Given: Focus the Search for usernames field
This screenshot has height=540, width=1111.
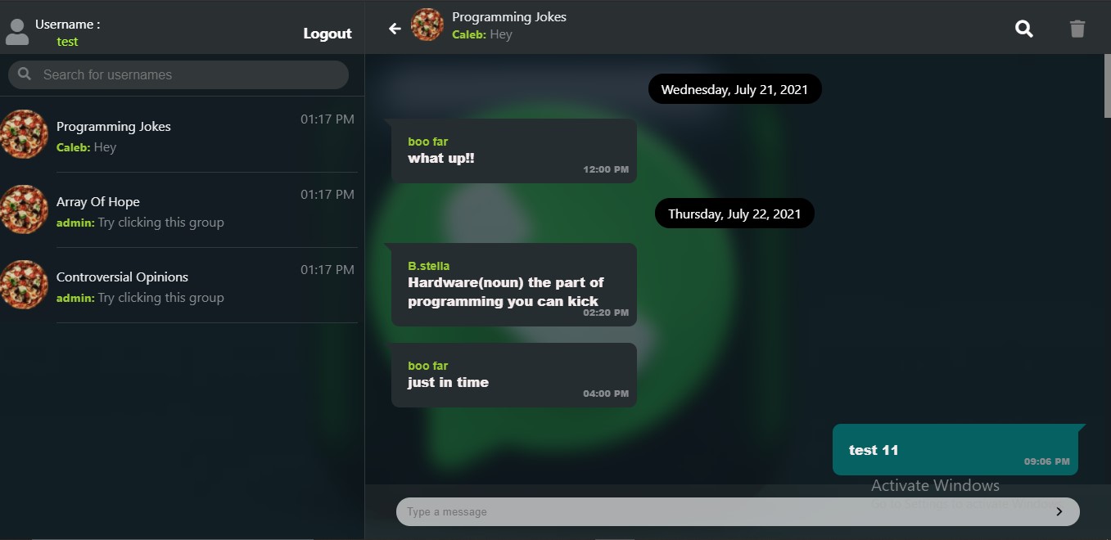Looking at the screenshot, I should (x=178, y=74).
